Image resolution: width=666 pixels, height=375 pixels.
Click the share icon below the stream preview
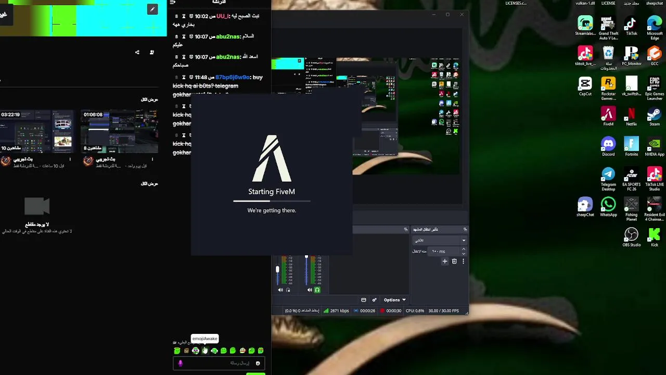pos(137,52)
